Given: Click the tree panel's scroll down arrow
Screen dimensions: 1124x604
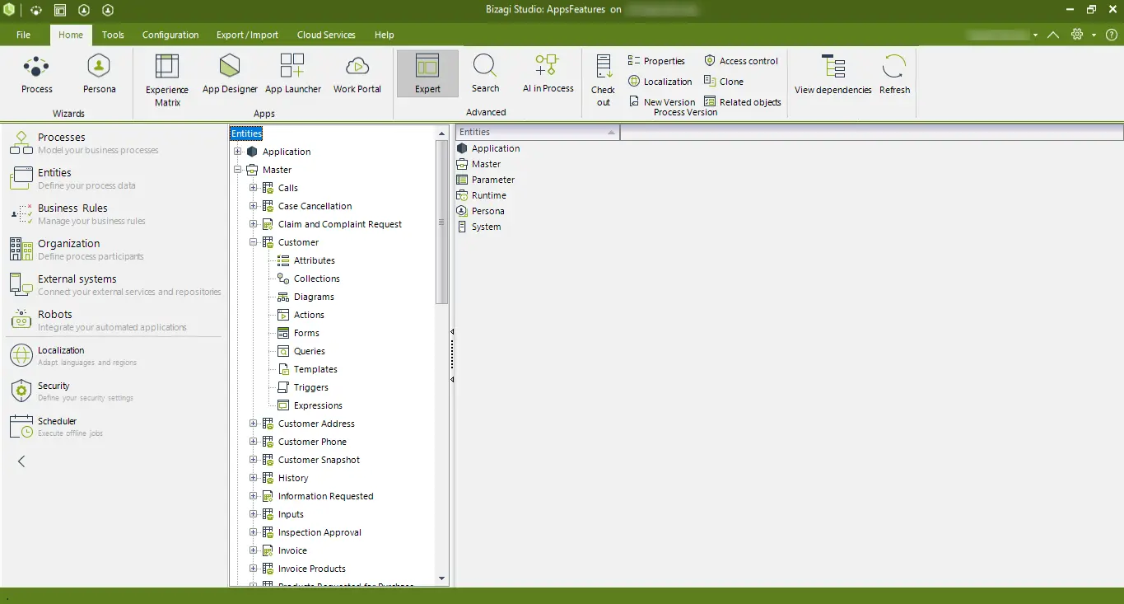Looking at the screenshot, I should pos(442,579).
